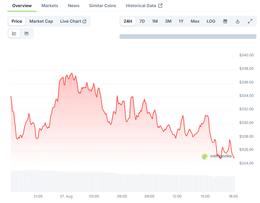
Task: Click the 21:00 time axis label
Action: pos(38,196)
